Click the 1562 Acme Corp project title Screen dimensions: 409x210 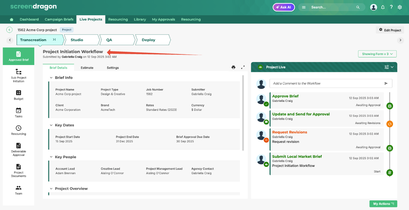tap(37, 30)
